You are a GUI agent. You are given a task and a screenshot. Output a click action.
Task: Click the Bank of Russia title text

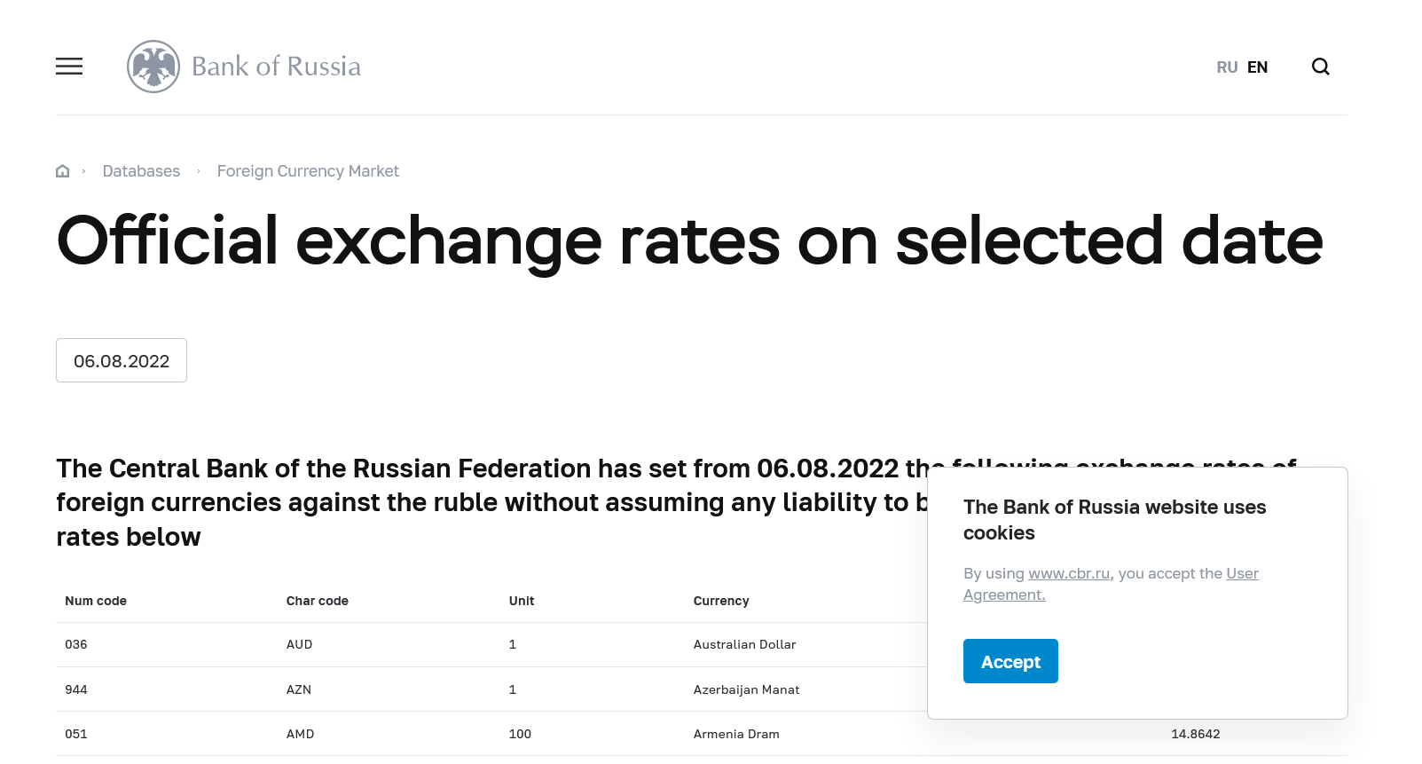point(276,67)
